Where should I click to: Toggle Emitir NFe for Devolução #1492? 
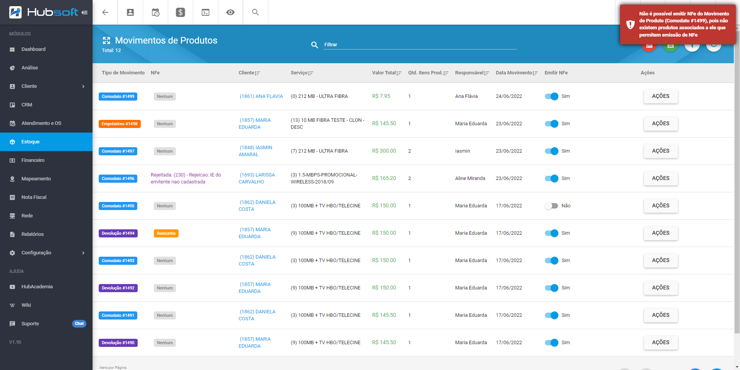pyautogui.click(x=551, y=288)
